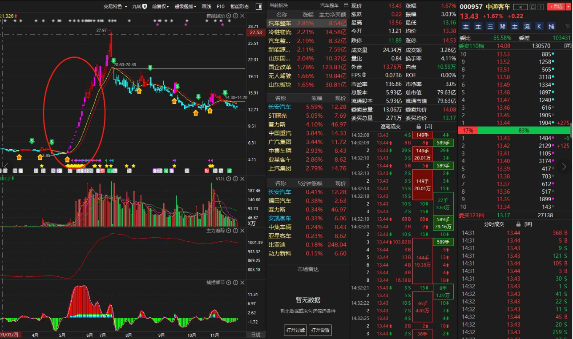Open settings for the VOL indicator
Screen dimensions: 573x339
[229, 179]
